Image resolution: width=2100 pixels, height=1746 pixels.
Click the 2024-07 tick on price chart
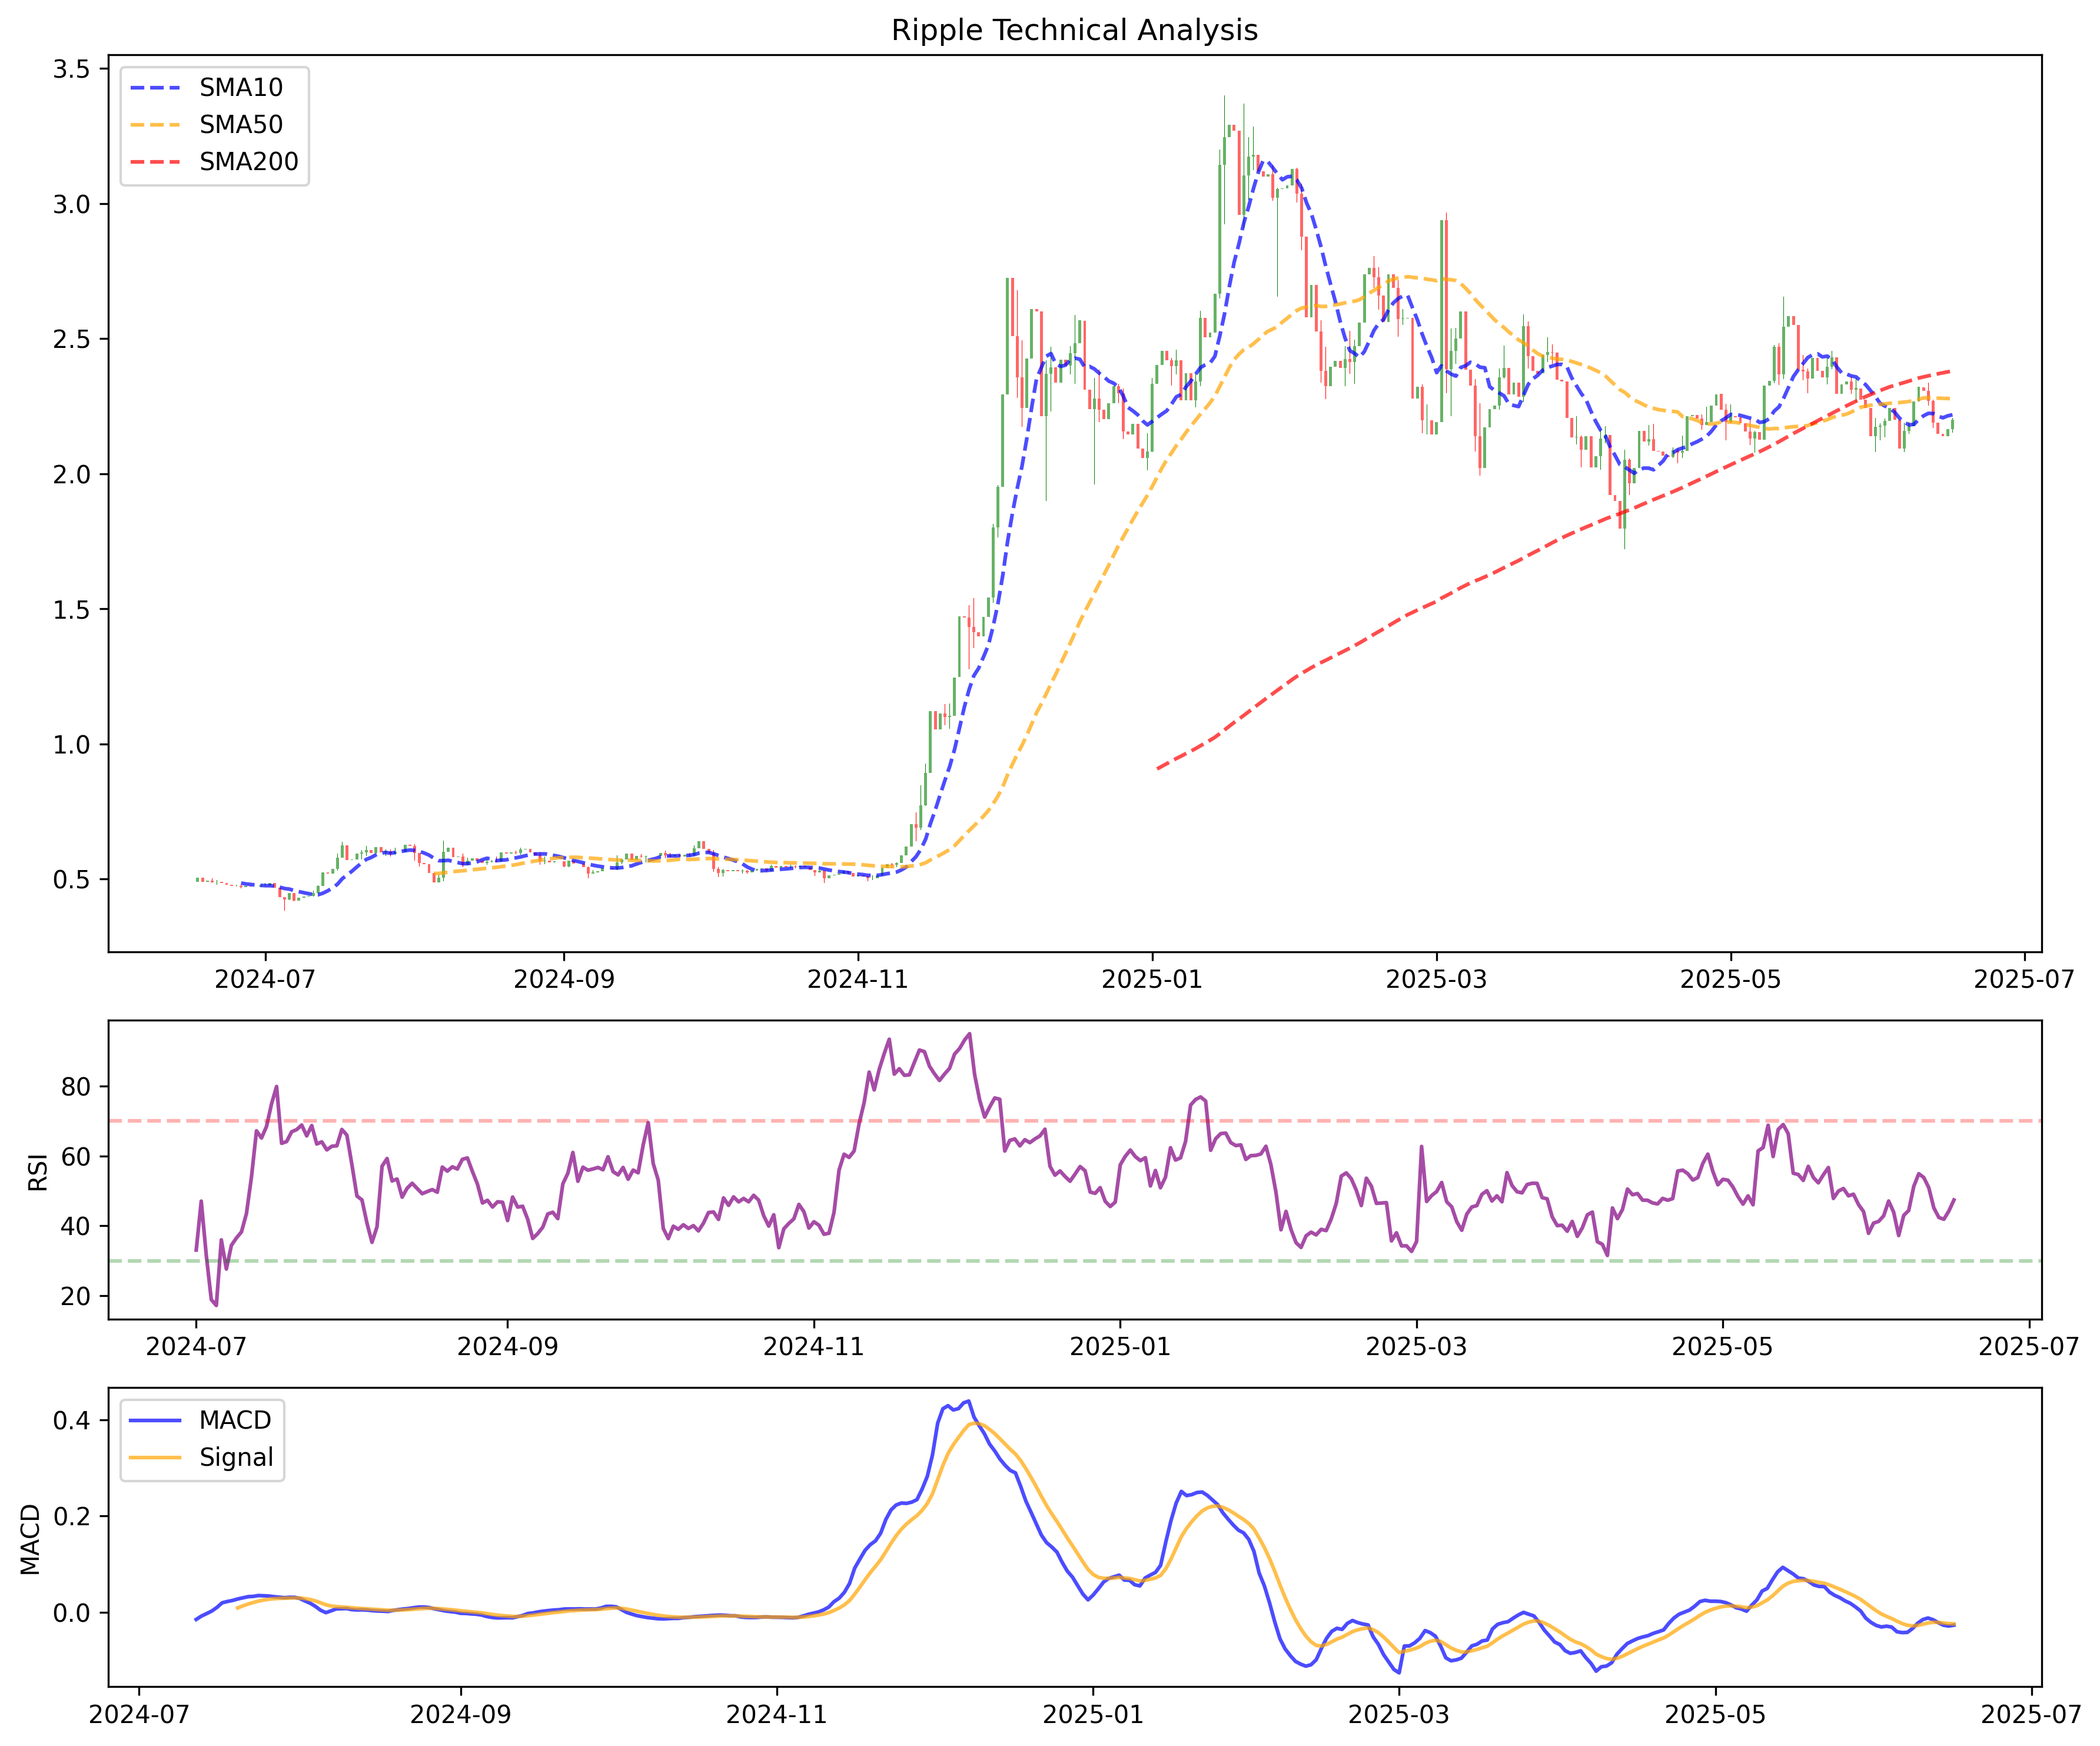(265, 979)
